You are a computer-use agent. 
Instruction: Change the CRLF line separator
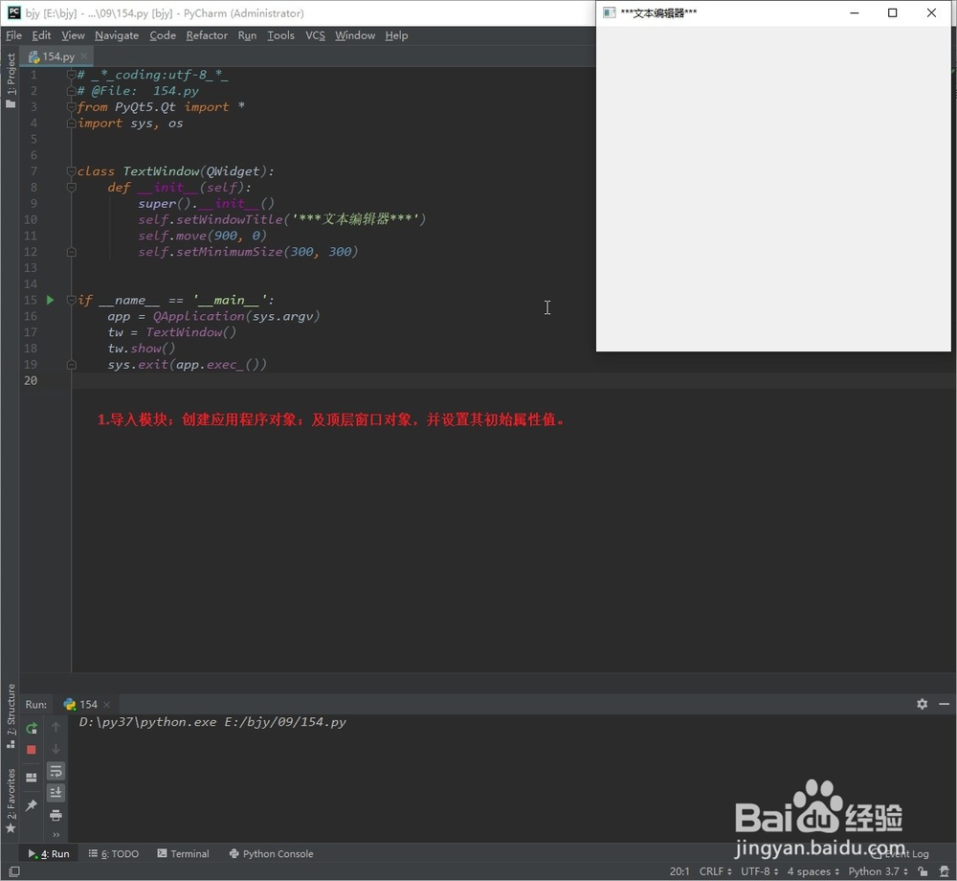(715, 871)
